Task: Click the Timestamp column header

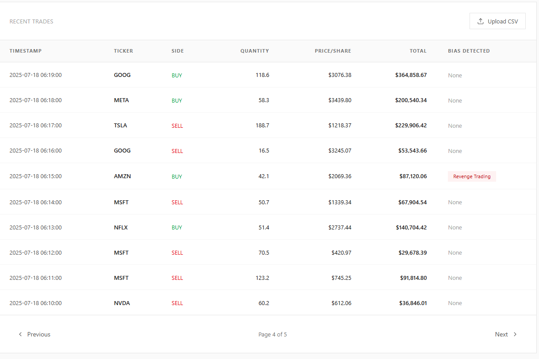Action: coord(26,51)
